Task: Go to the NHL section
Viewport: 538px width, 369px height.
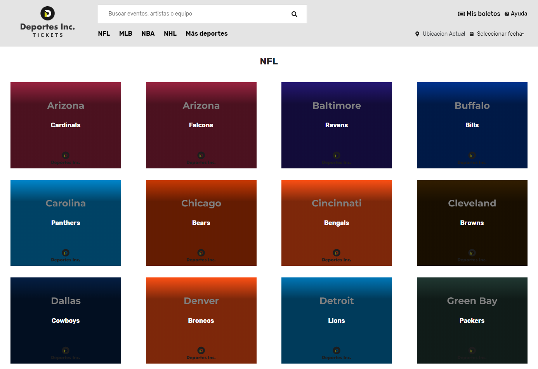Action: coord(170,33)
